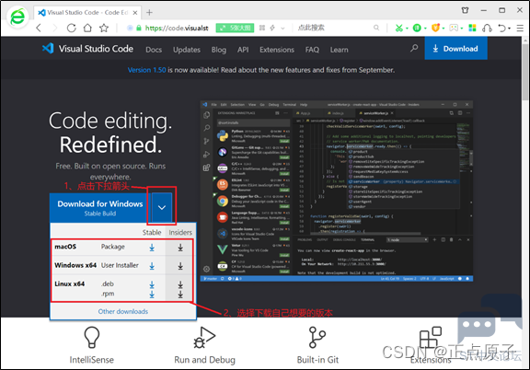This screenshot has width=530, height=370.
Task: Open the scissors screenshot tool icon
Action: click(399, 28)
